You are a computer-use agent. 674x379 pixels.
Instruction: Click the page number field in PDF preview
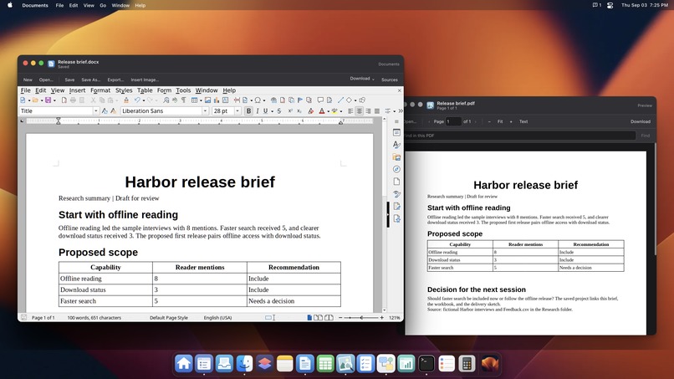(x=453, y=121)
